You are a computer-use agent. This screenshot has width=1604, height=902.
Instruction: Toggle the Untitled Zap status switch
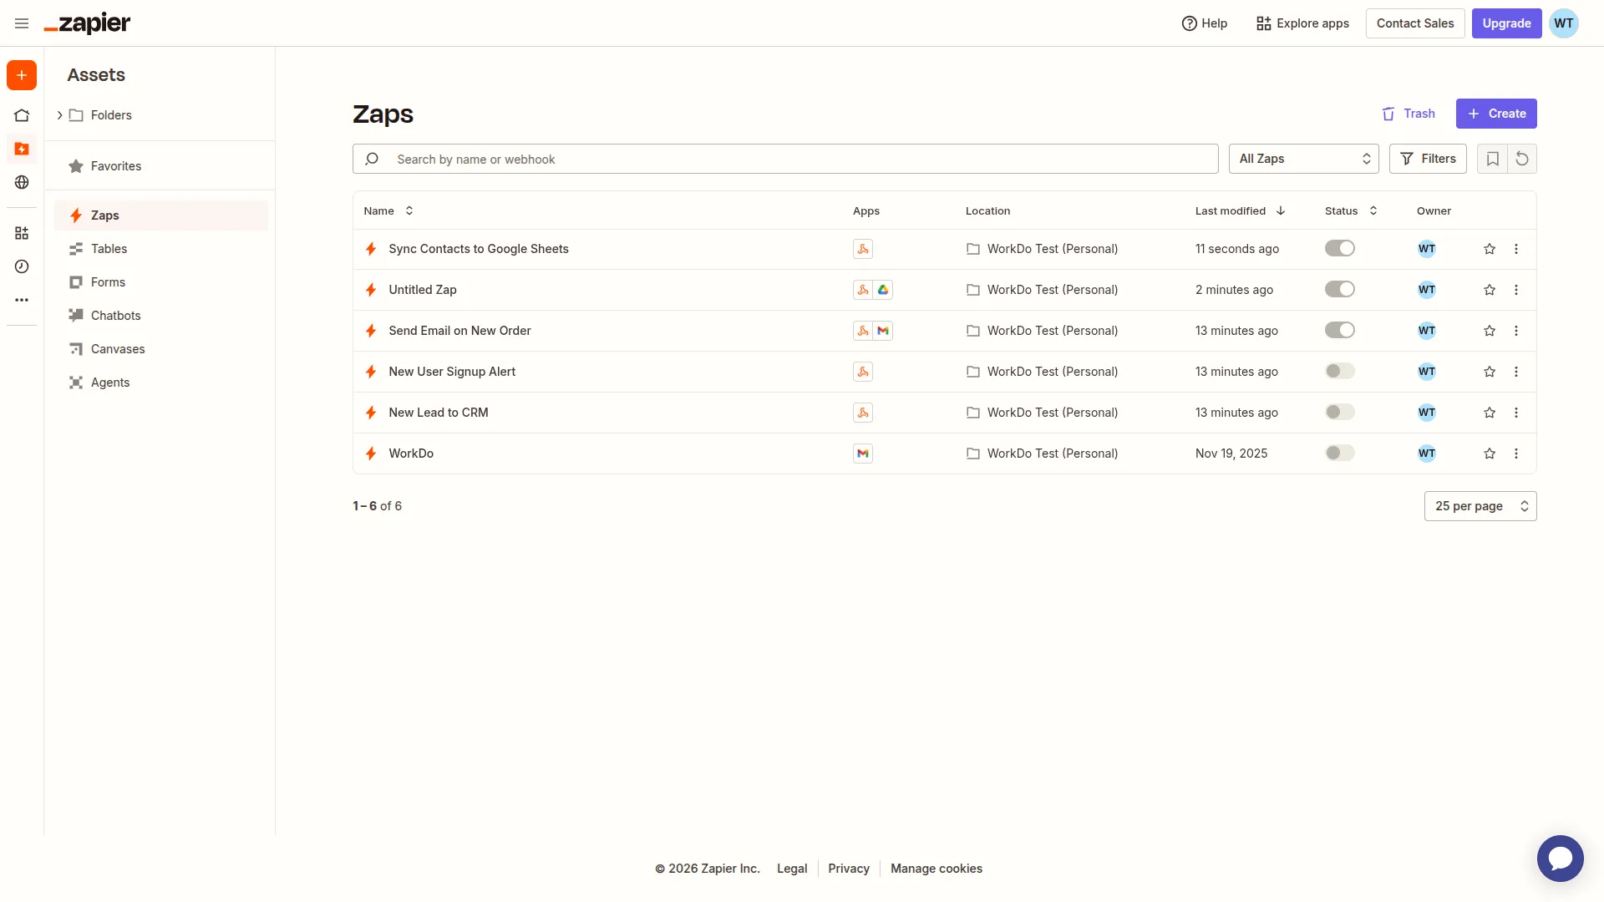(1340, 289)
